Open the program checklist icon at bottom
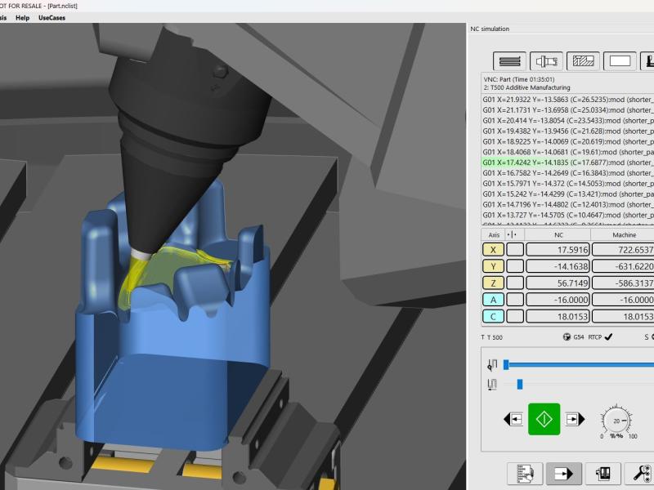The height and width of the screenshot is (490, 654). click(525, 473)
